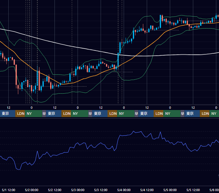Click the 5/5 00:00 date label
Screen dimensions: 219x193
click(170, 190)
